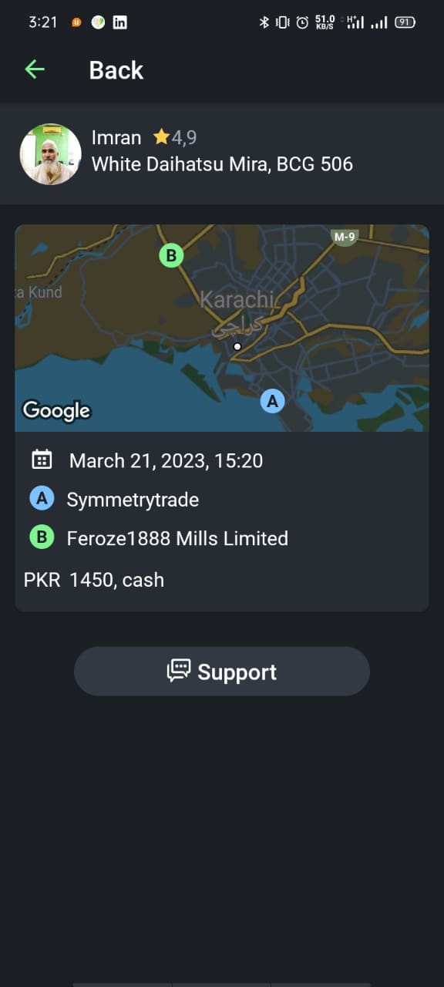Select green B marker on map
This screenshot has width=444, height=987.
coord(171,255)
